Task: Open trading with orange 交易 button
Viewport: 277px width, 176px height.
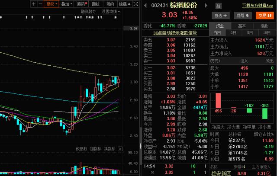Action: (x=265, y=16)
